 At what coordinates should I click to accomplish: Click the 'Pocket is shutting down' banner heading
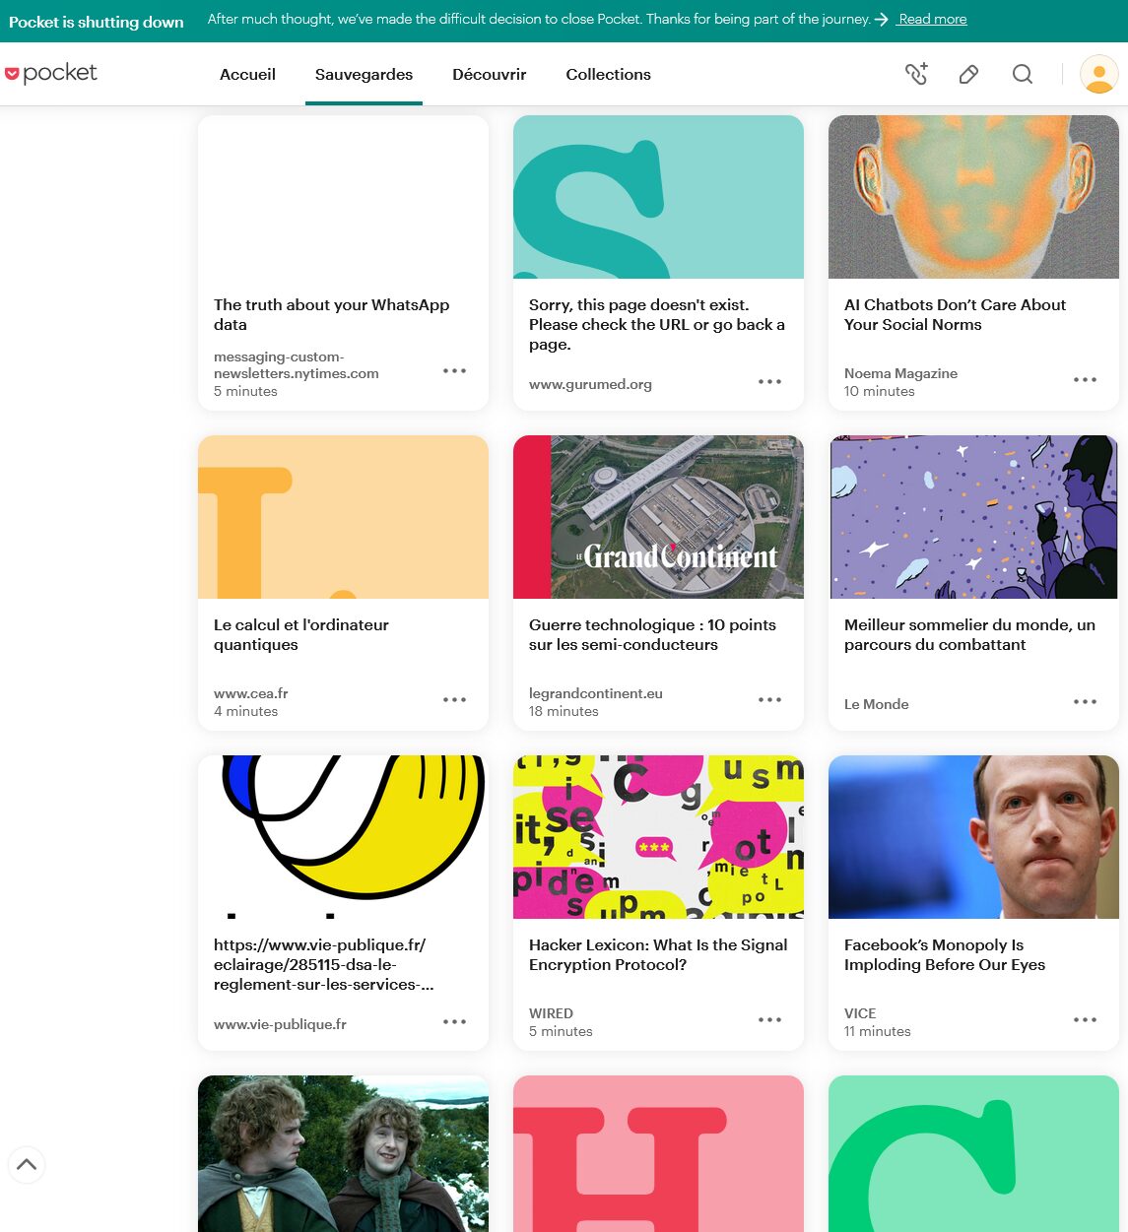point(97,22)
